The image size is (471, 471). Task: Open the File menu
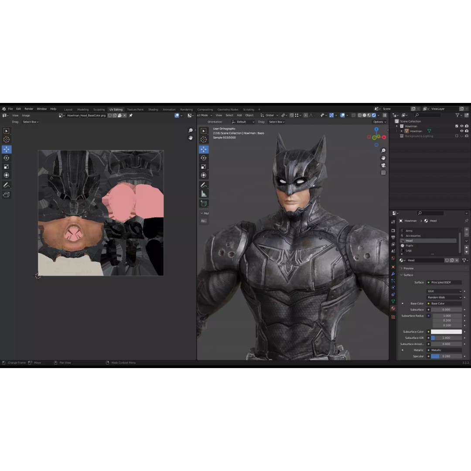tap(10, 109)
